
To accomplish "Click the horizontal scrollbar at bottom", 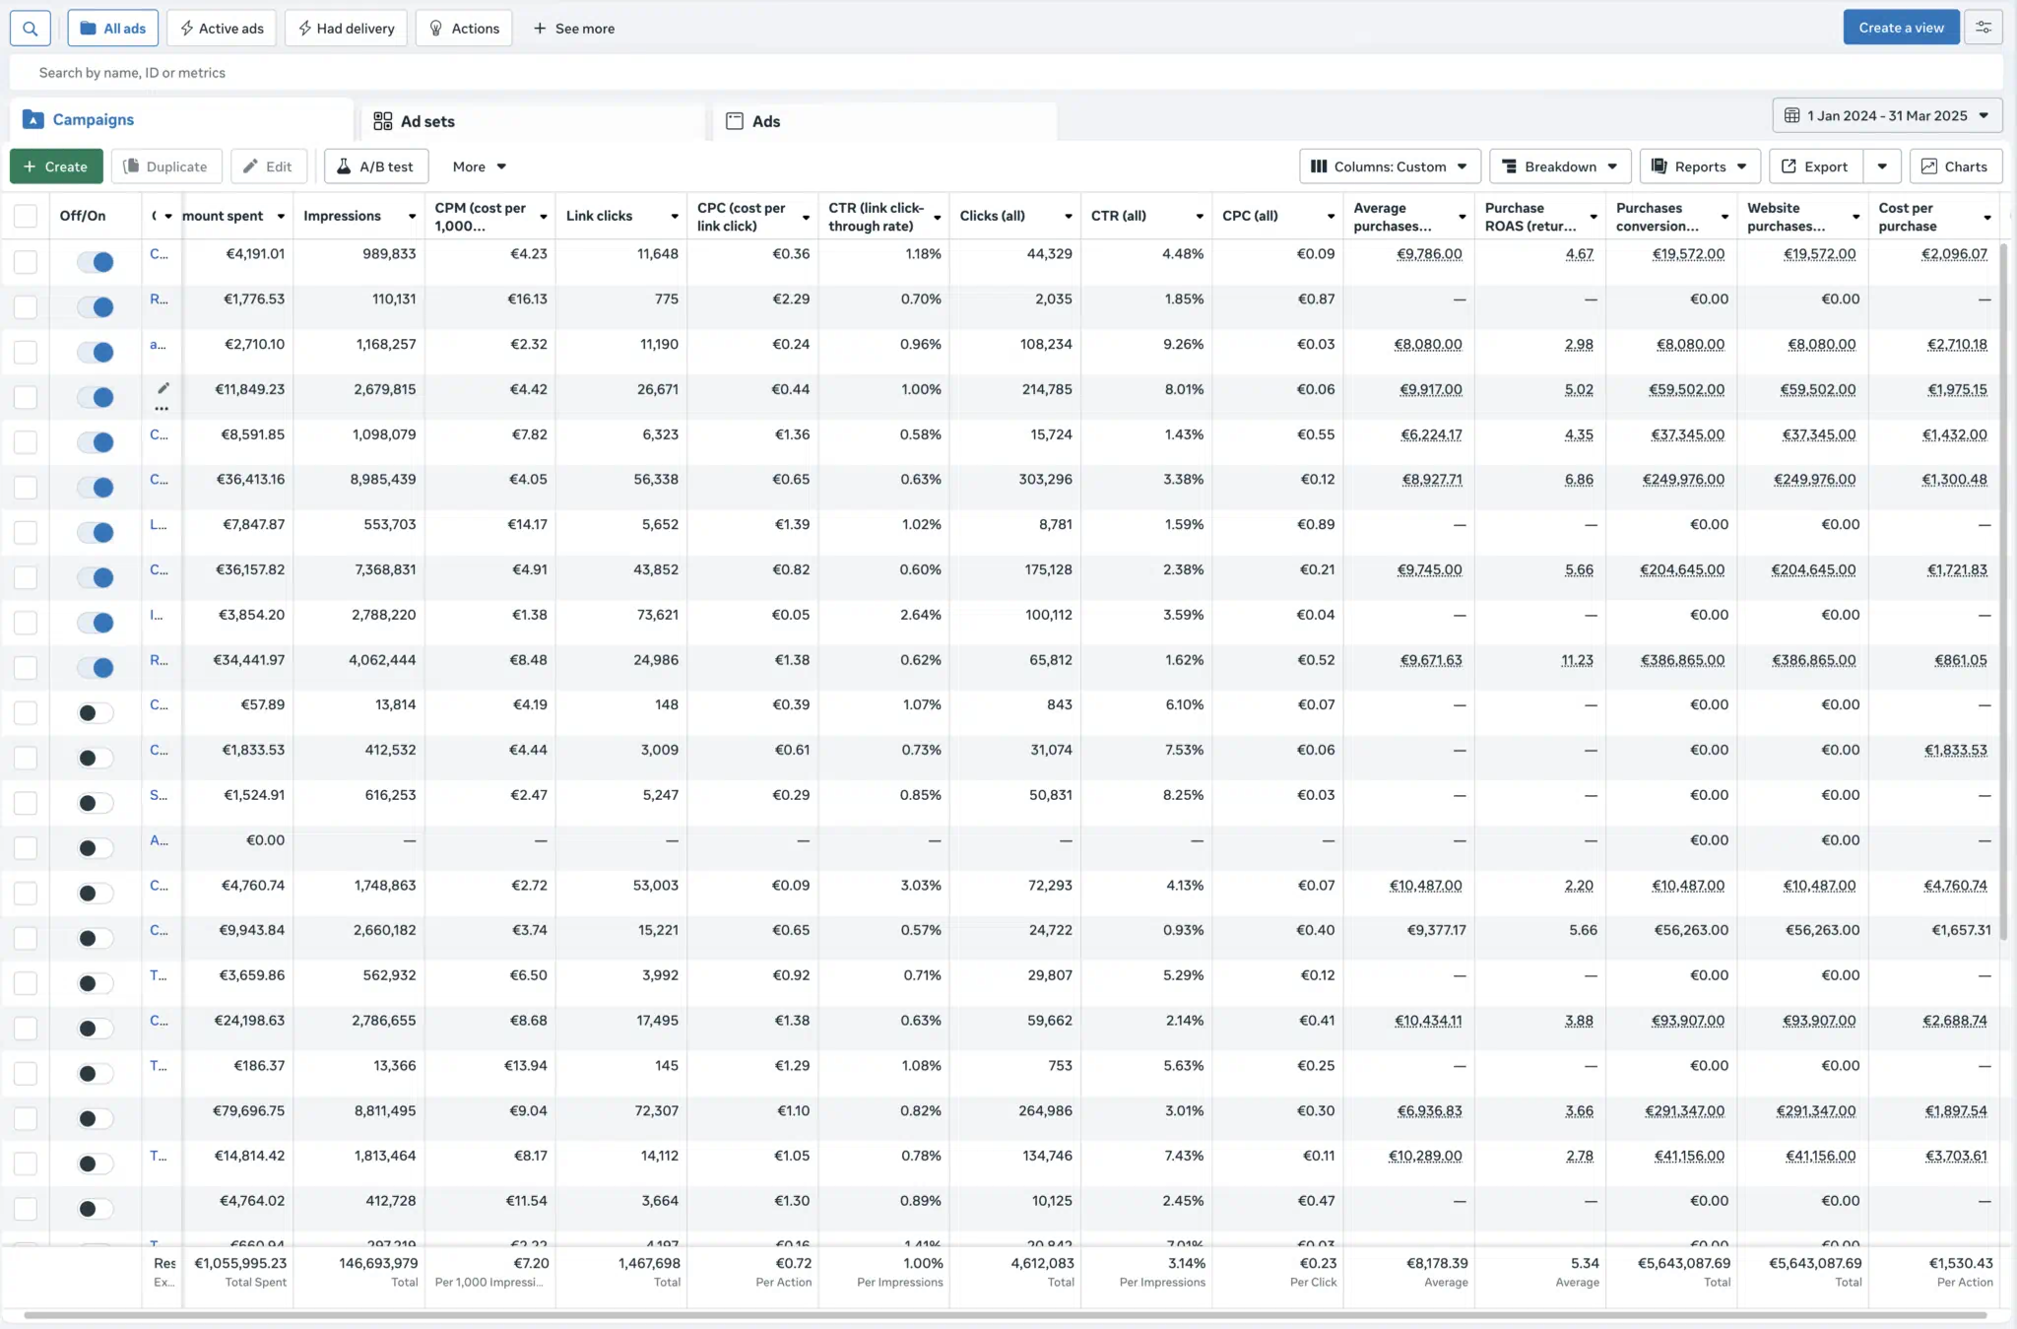I will pos(1005,1315).
